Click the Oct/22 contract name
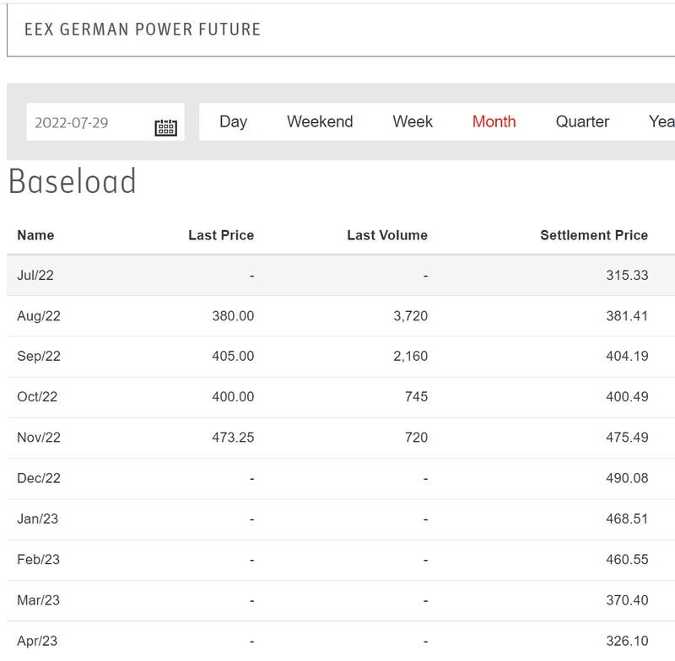This screenshot has height=661, width=675. [x=37, y=397]
